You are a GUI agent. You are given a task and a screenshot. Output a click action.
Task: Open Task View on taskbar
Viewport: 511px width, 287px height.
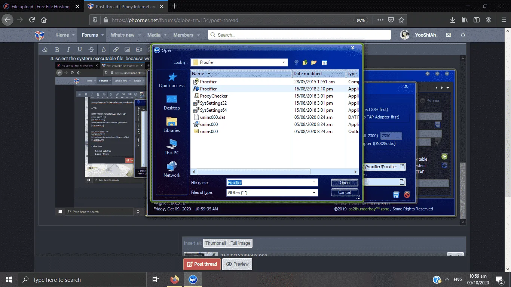[x=156, y=280]
